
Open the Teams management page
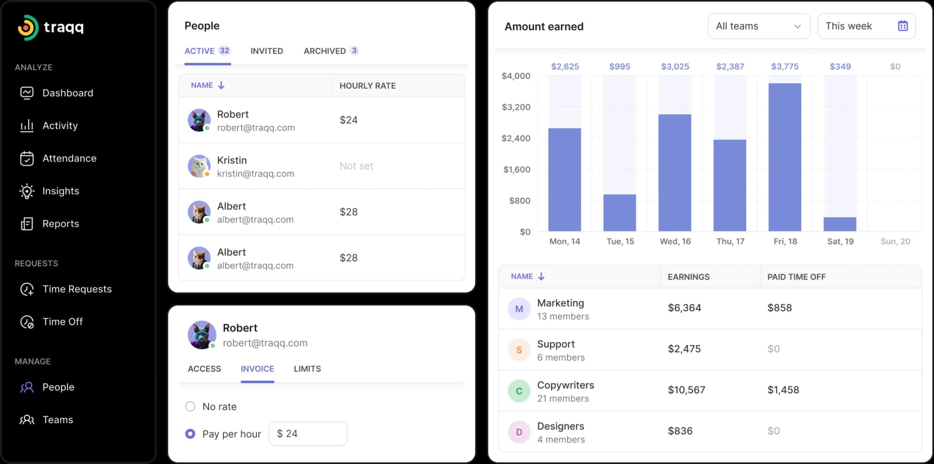tap(57, 419)
